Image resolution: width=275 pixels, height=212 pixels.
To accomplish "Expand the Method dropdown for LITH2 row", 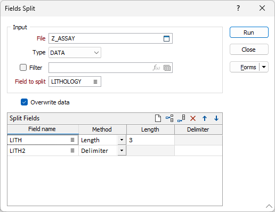I will click(122, 151).
